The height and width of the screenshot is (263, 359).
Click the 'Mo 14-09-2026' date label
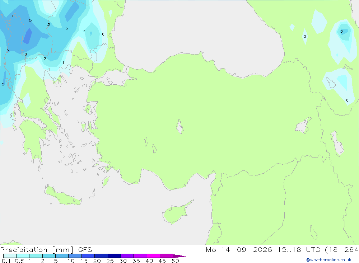pos(239,250)
